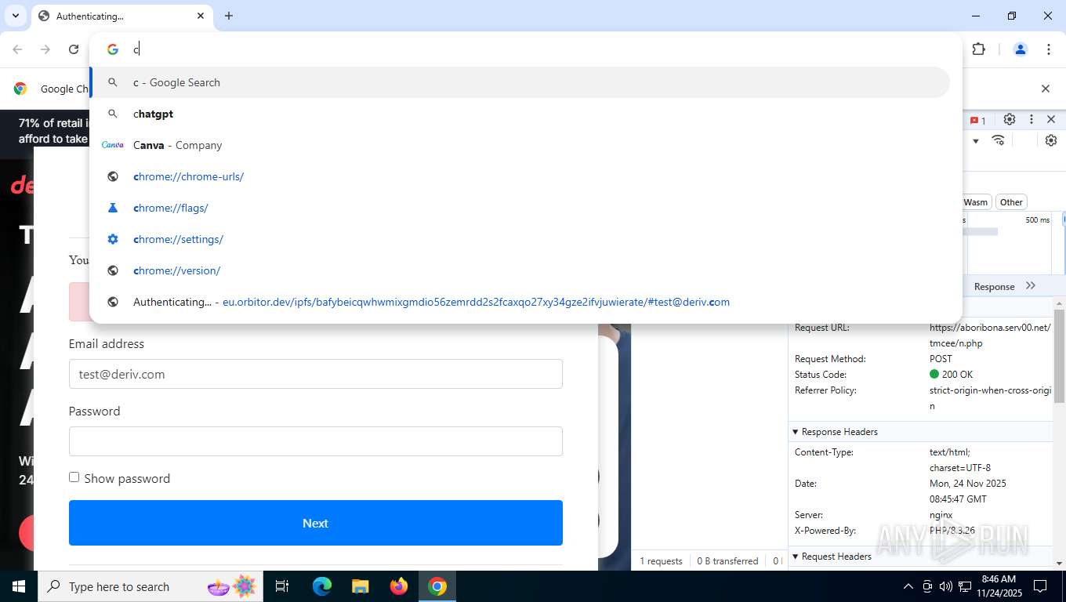
Task: Click the blue Next button
Action: (316, 523)
